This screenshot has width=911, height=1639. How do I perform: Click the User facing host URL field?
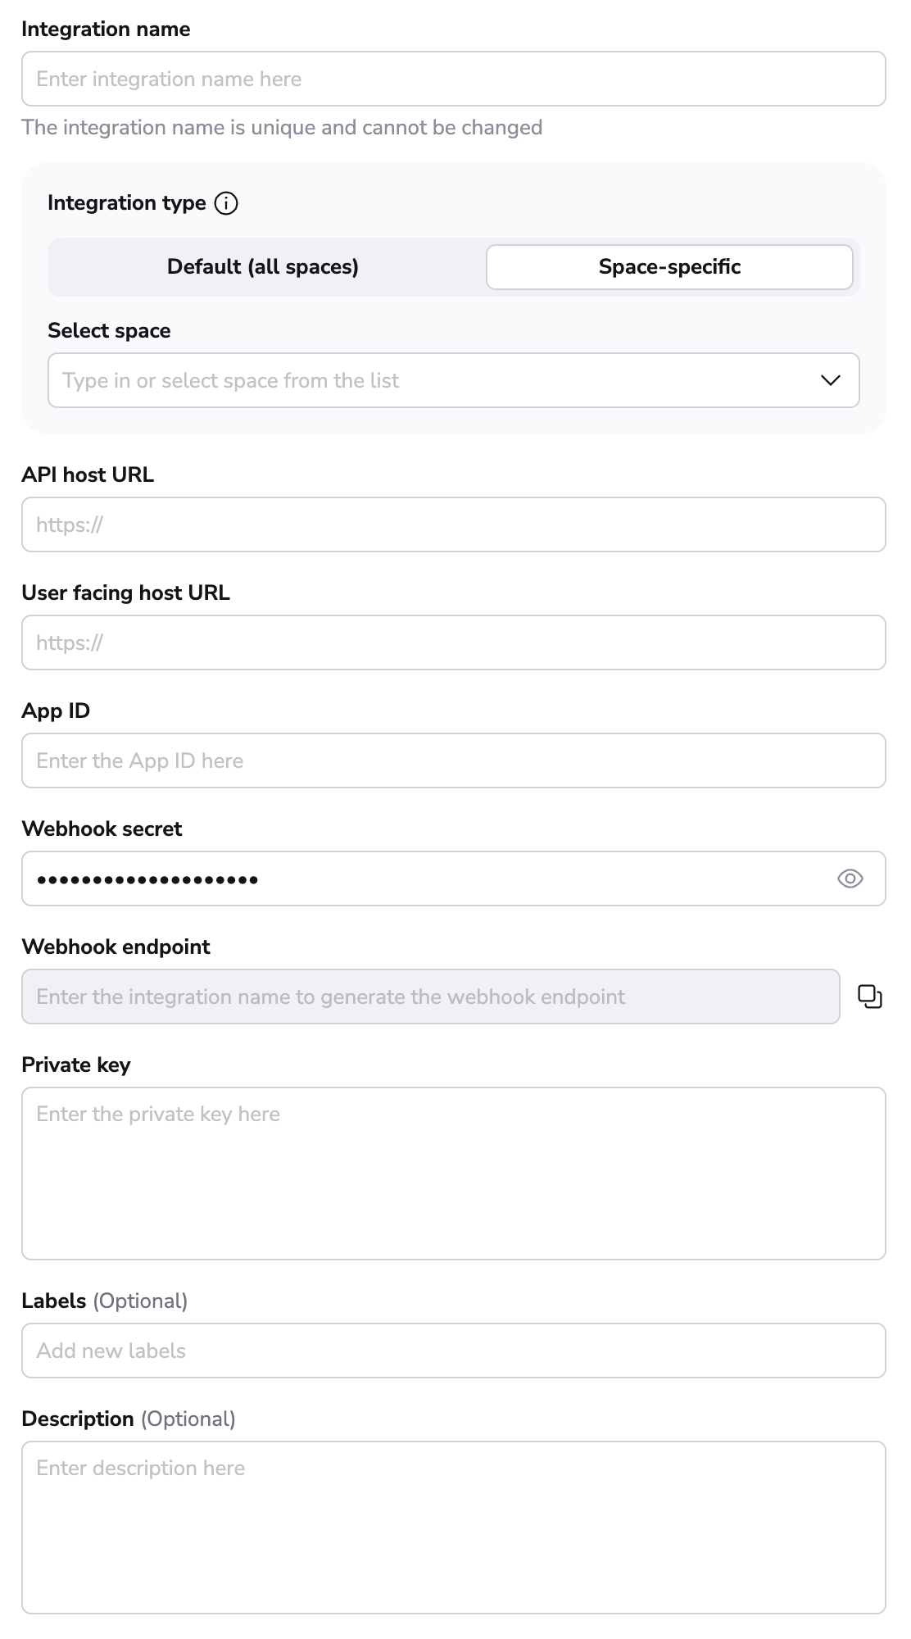click(453, 642)
